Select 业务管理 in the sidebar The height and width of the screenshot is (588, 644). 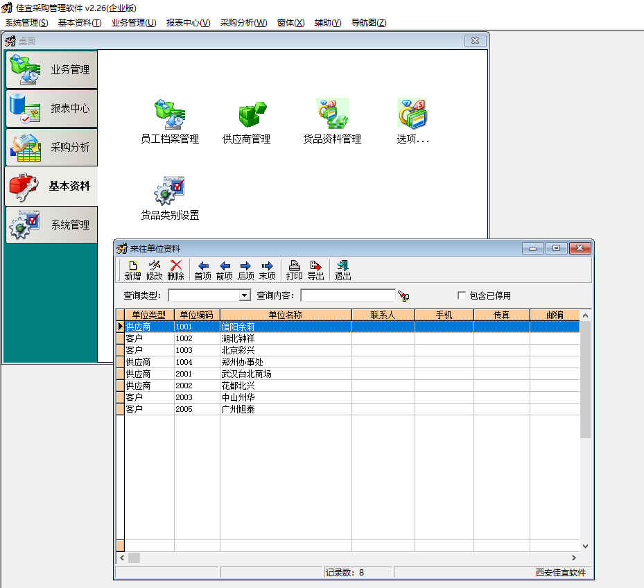(52, 69)
